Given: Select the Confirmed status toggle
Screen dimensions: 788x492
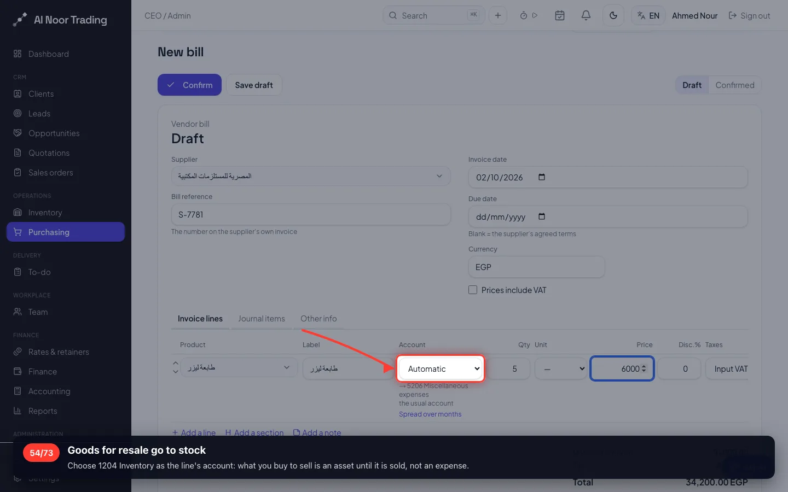Looking at the screenshot, I should click(x=735, y=85).
